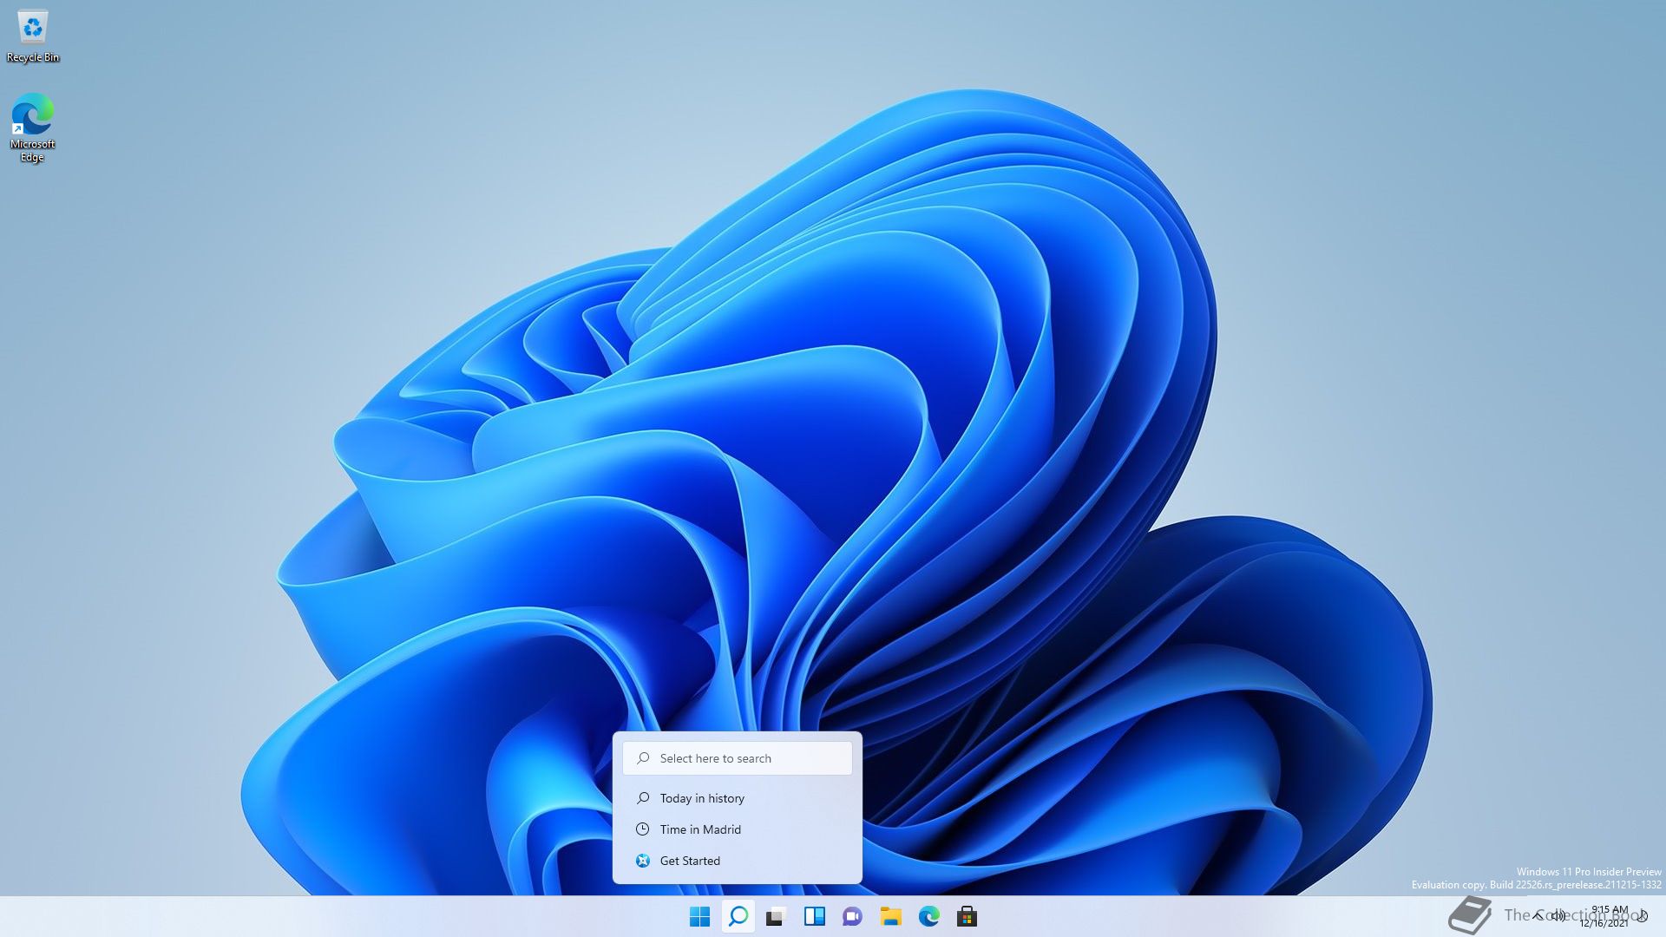The height and width of the screenshot is (937, 1666).
Task: Open the Widgets panel icon
Action: [x=814, y=916]
